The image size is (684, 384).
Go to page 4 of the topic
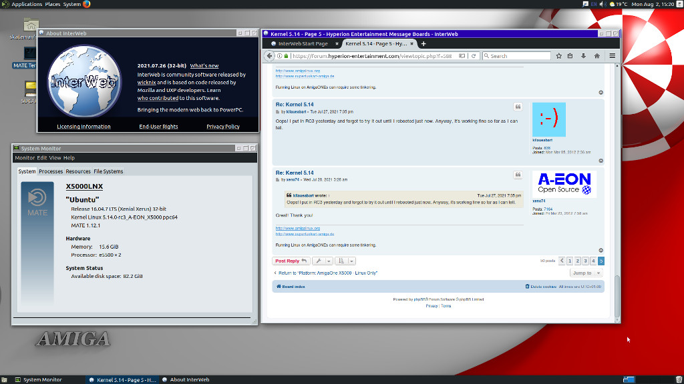593,261
